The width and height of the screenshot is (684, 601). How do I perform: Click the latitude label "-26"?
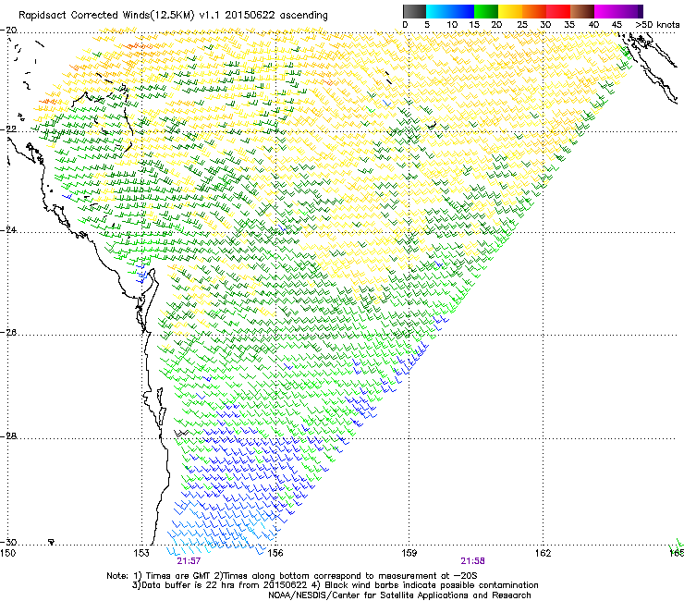8,333
